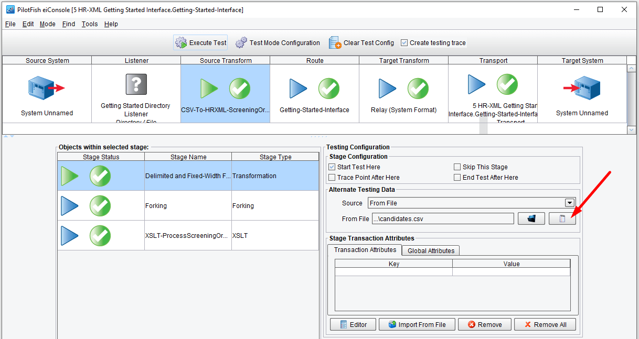Click Clear Test Config in the toolbar
This screenshot has height=339, width=639.
(x=361, y=43)
